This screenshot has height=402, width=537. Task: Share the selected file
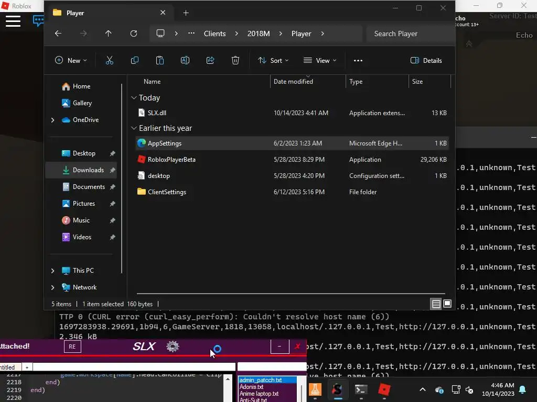[210, 61]
